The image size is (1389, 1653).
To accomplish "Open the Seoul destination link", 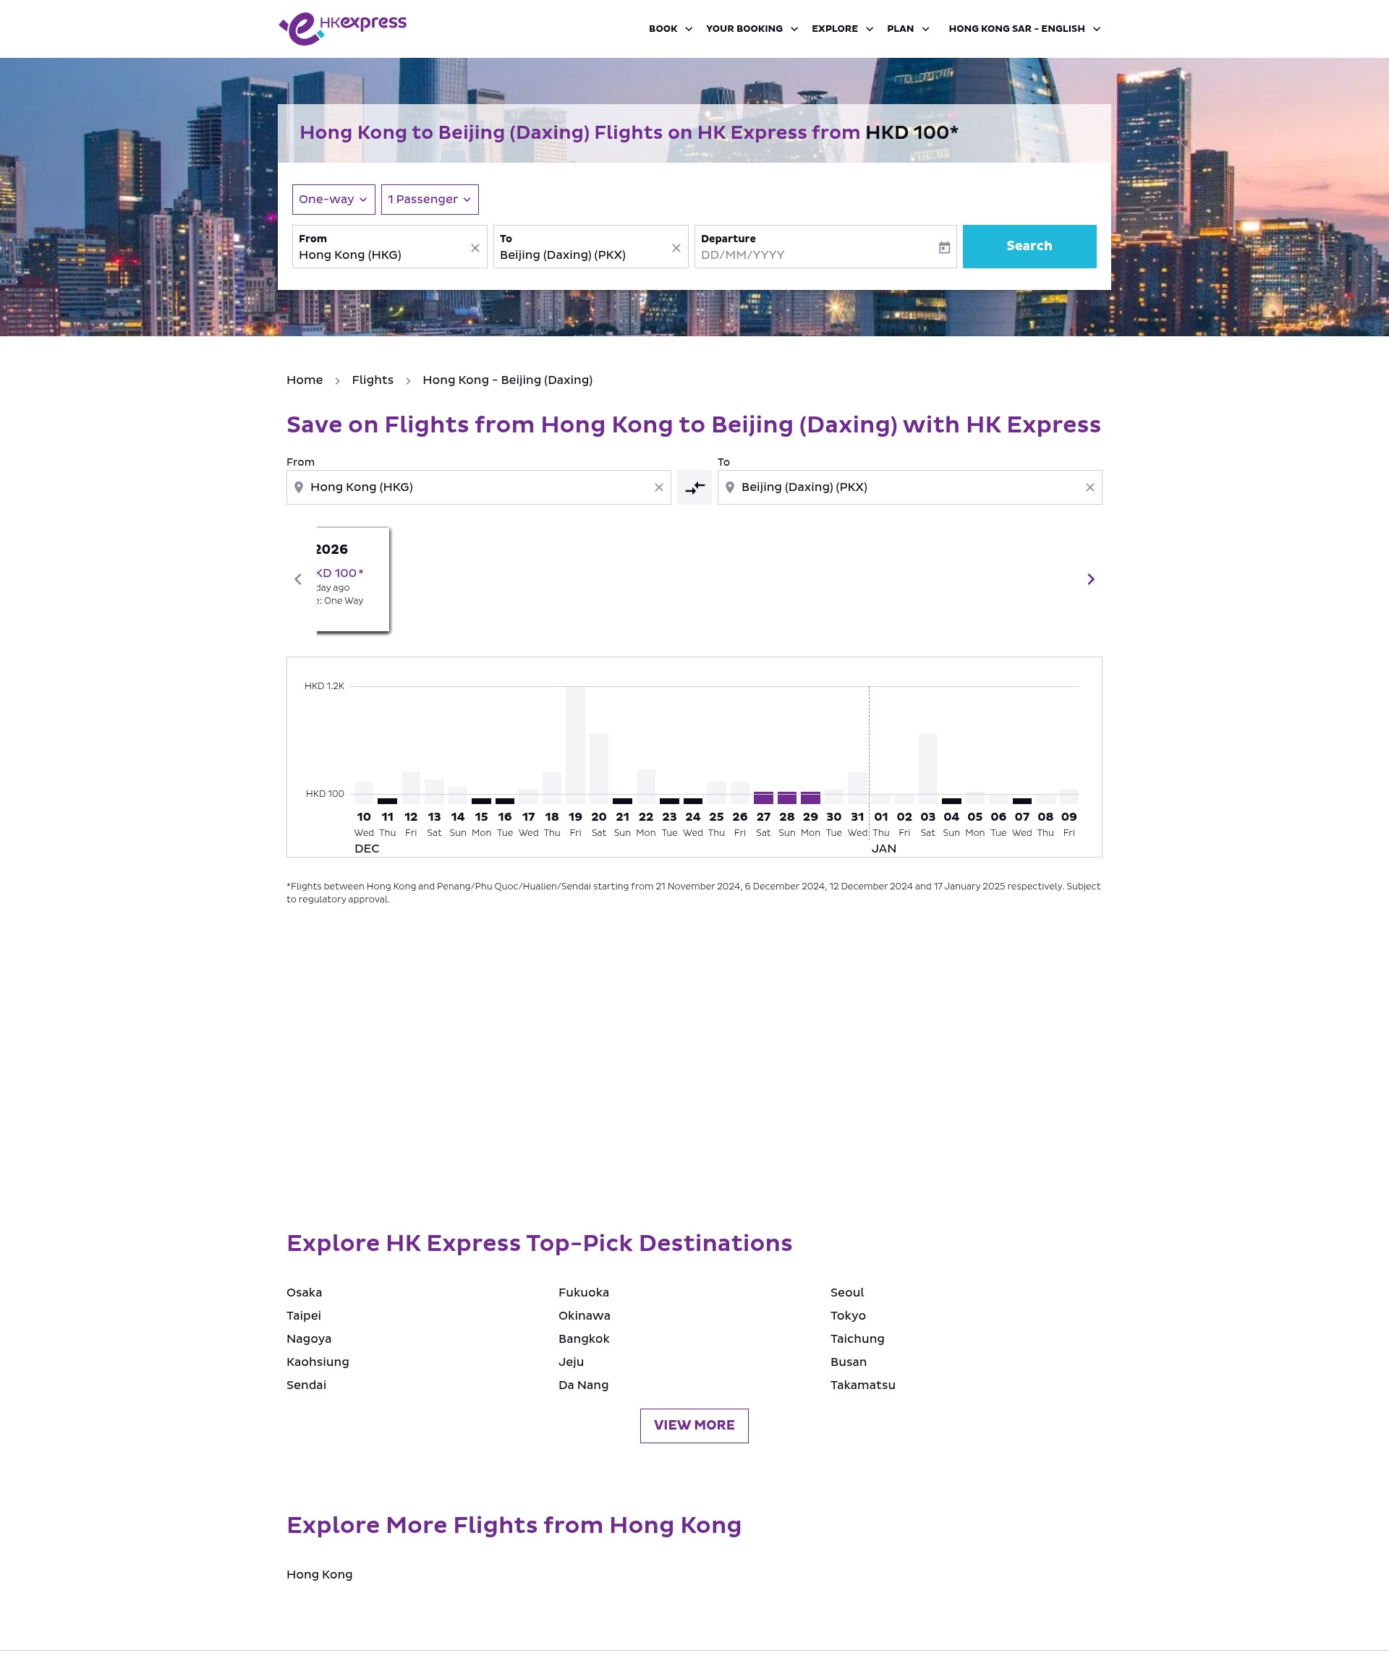I will click(x=847, y=1292).
